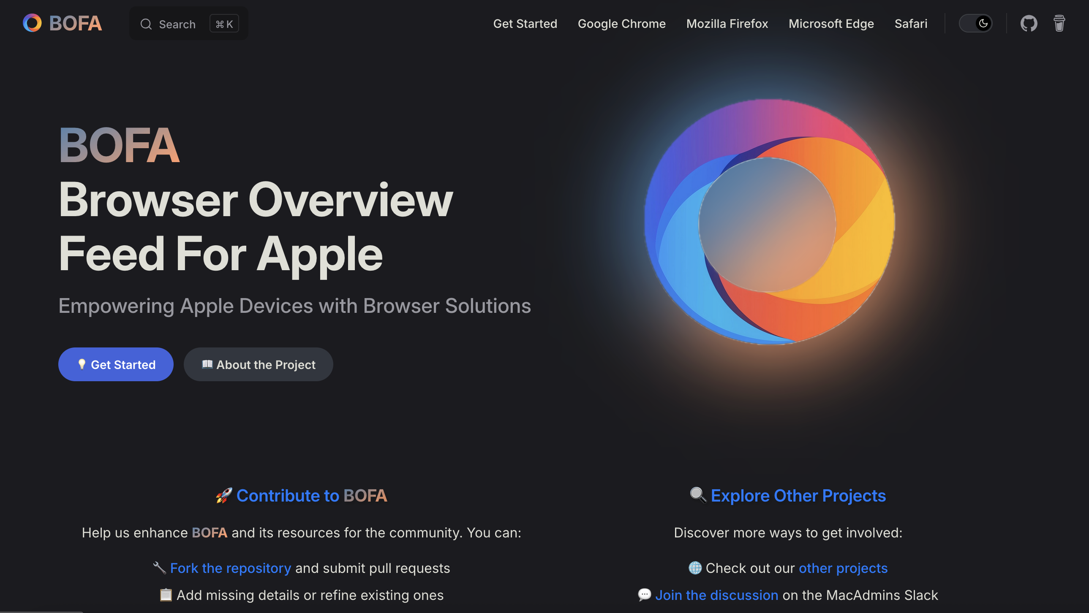Click the gradient BOFA hero title text
This screenshot has height=613, width=1089.
[119, 145]
